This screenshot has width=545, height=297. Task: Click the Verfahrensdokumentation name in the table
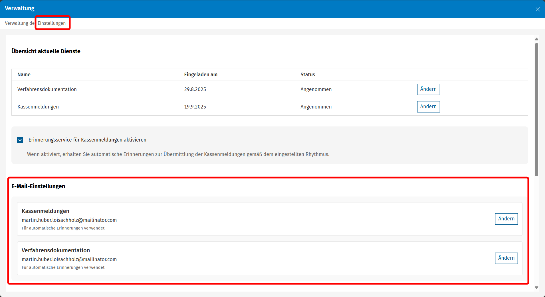(x=47, y=89)
